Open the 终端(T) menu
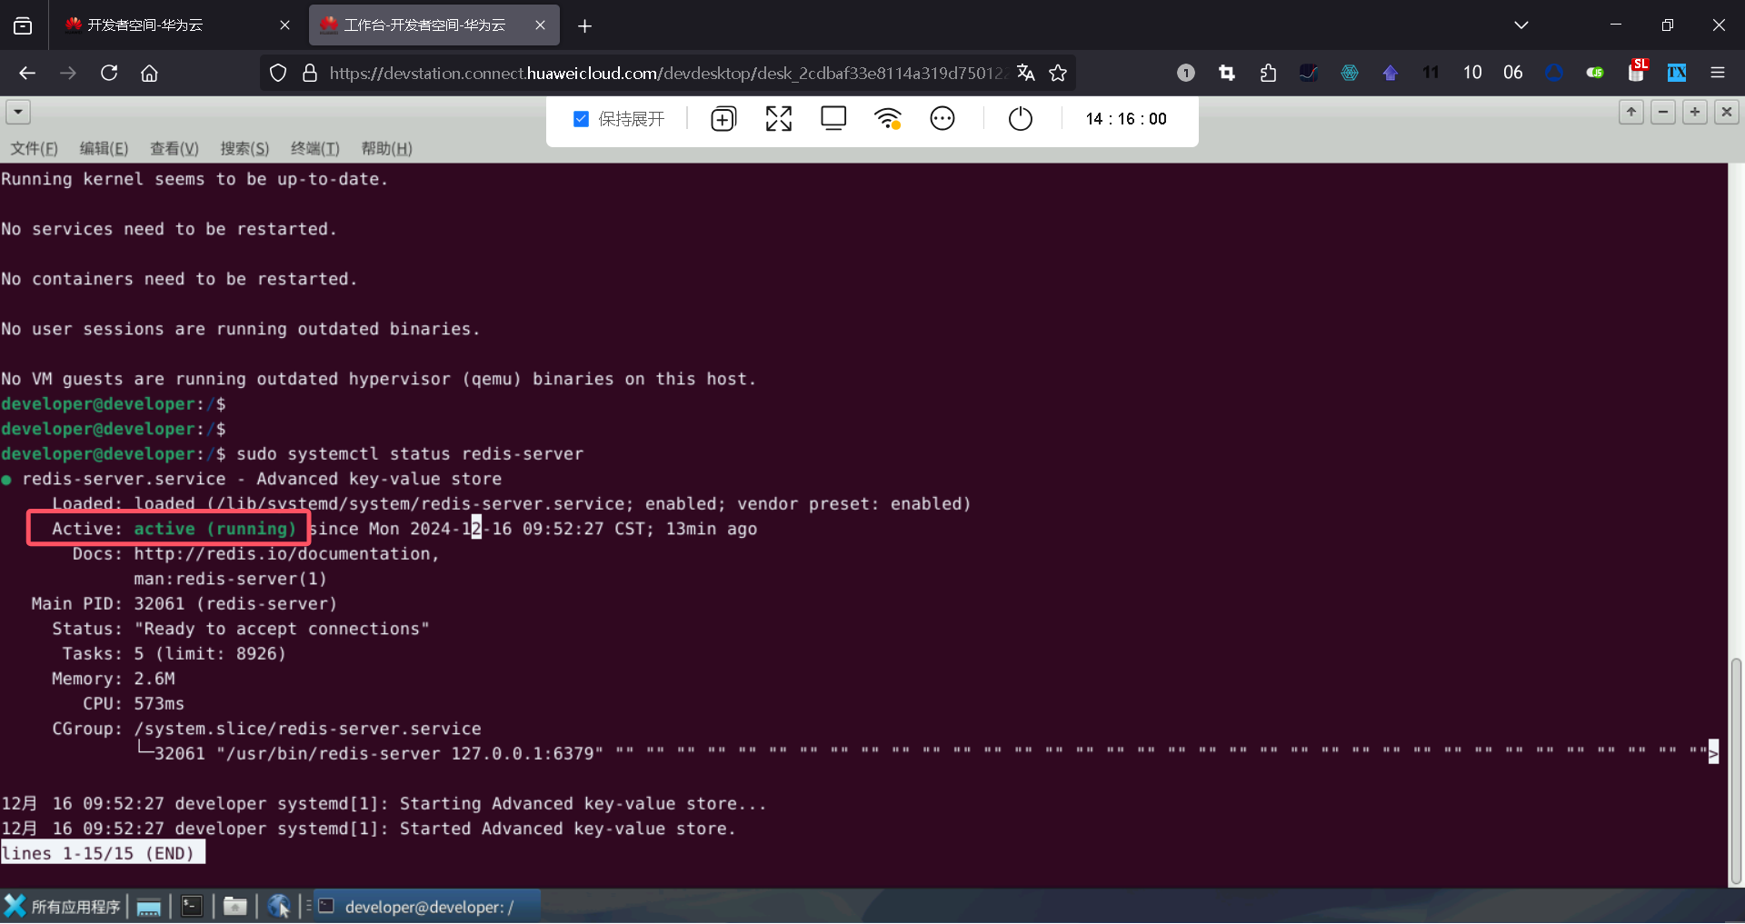This screenshot has width=1745, height=924. click(x=315, y=148)
